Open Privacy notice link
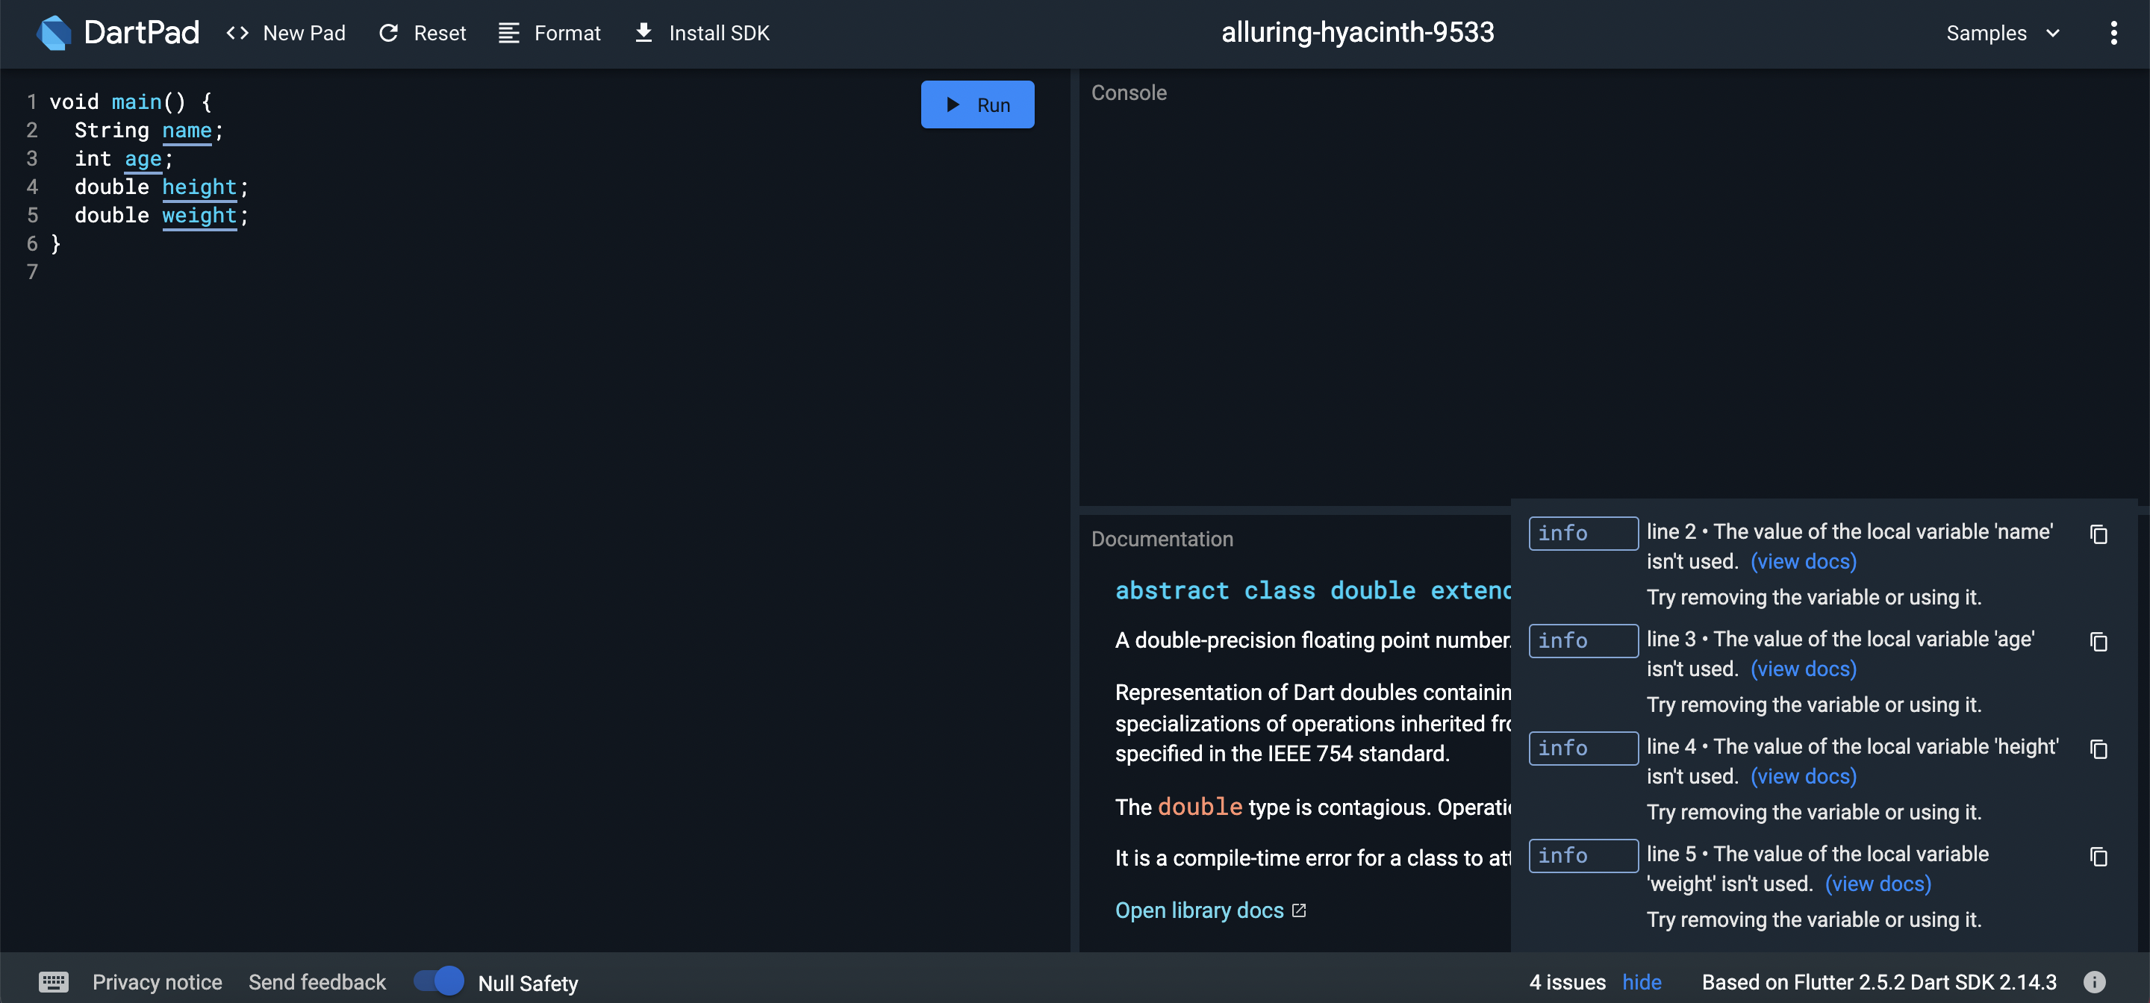The width and height of the screenshot is (2150, 1003). click(157, 982)
